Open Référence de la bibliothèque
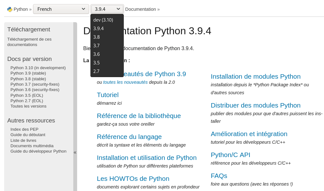The width and height of the screenshot is (324, 191). [139, 116]
